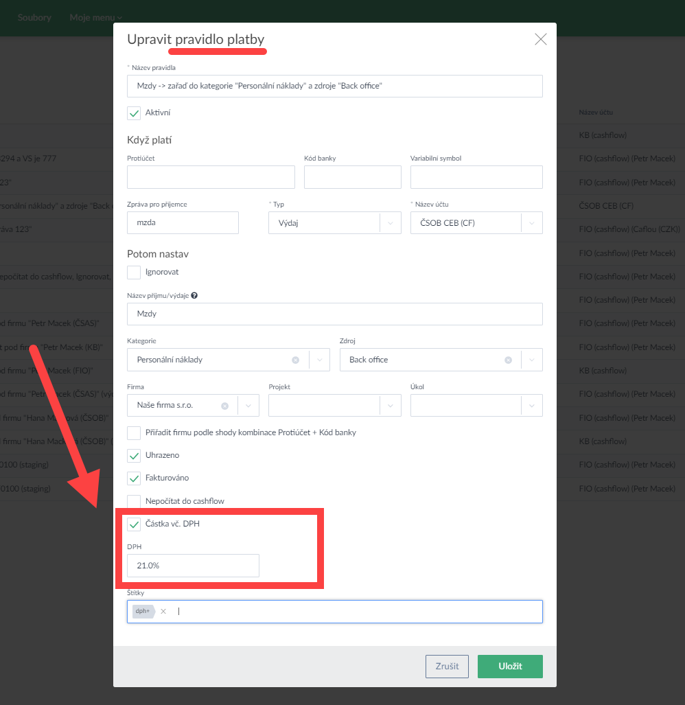Viewport: 685px width, 705px height.
Task: Open the Moje menu dropdown
Action: pyautogui.click(x=95, y=17)
